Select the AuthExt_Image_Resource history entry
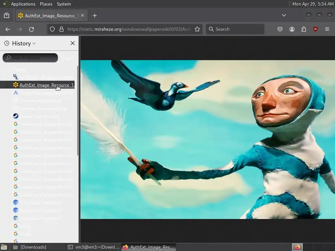 37,85
